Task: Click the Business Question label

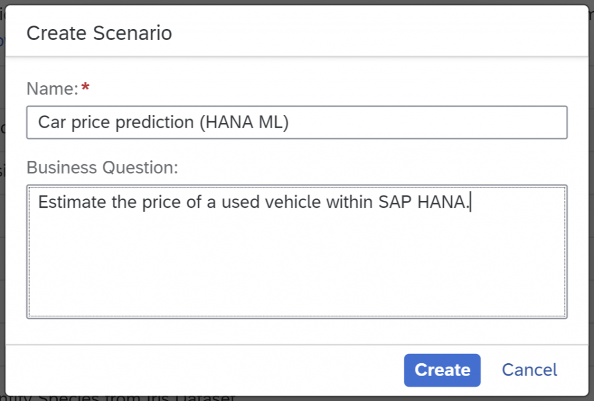Action: tap(102, 168)
